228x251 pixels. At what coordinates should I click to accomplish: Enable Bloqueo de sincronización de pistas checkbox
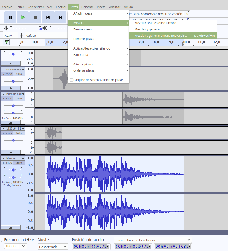point(71,80)
